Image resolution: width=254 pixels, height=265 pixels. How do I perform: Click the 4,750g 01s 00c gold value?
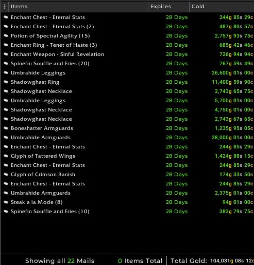[x=234, y=110]
